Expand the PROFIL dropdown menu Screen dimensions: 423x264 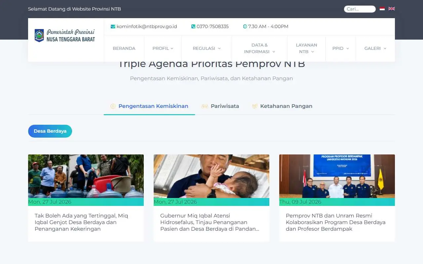pyautogui.click(x=163, y=49)
